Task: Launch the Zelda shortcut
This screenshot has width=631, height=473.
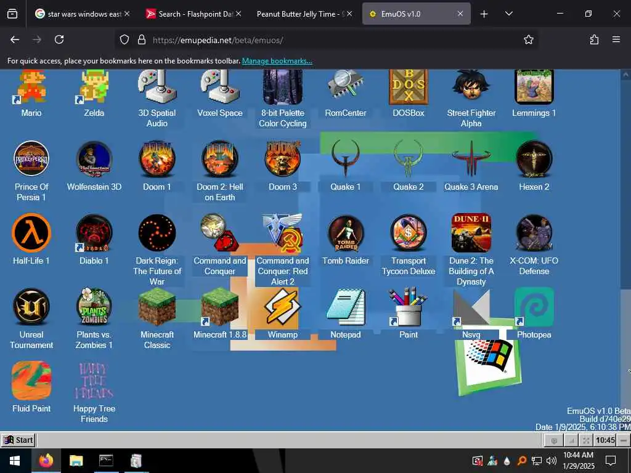Action: click(94, 86)
